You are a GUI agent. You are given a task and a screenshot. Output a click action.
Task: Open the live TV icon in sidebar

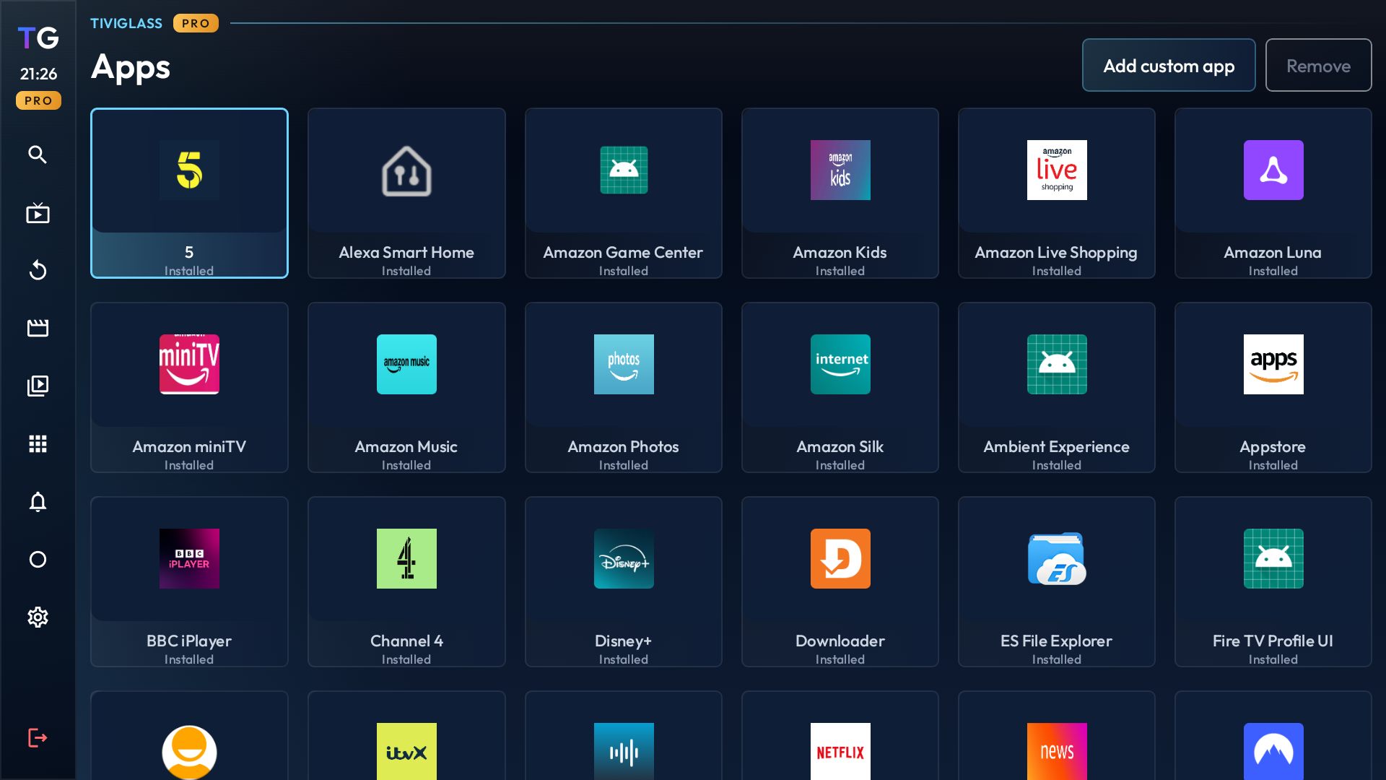[x=38, y=213]
